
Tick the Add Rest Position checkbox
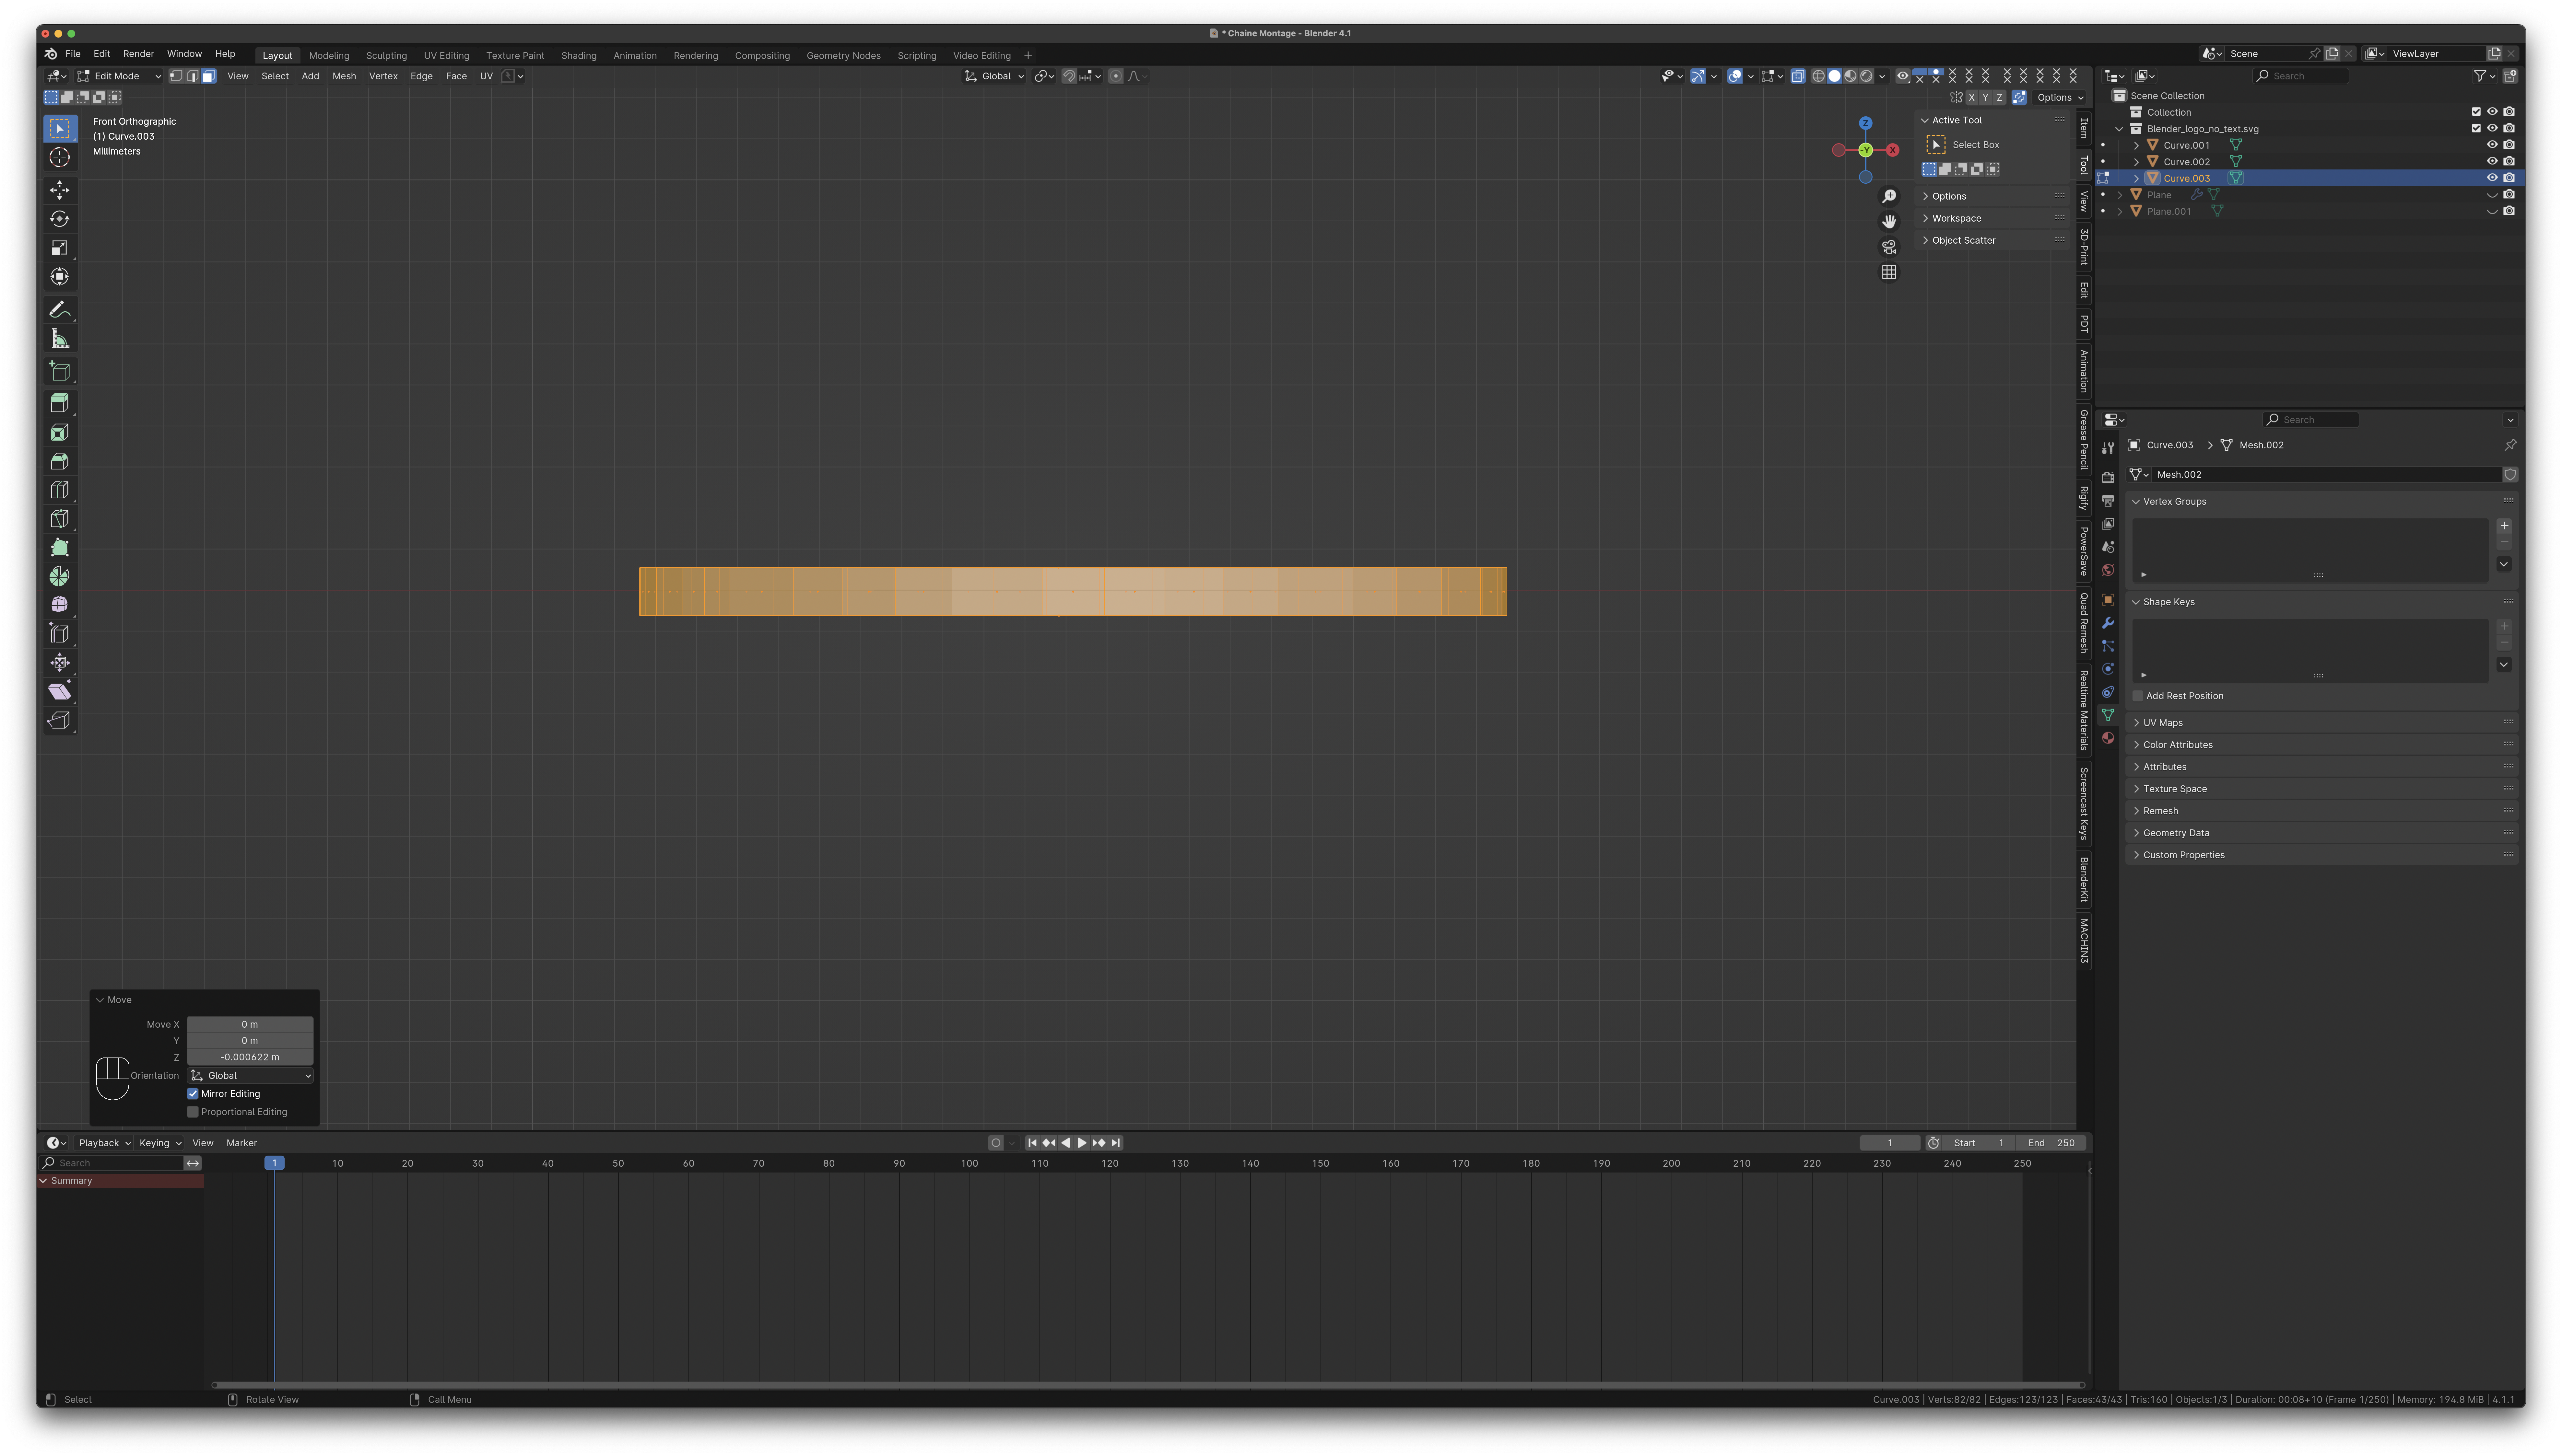[2138, 696]
